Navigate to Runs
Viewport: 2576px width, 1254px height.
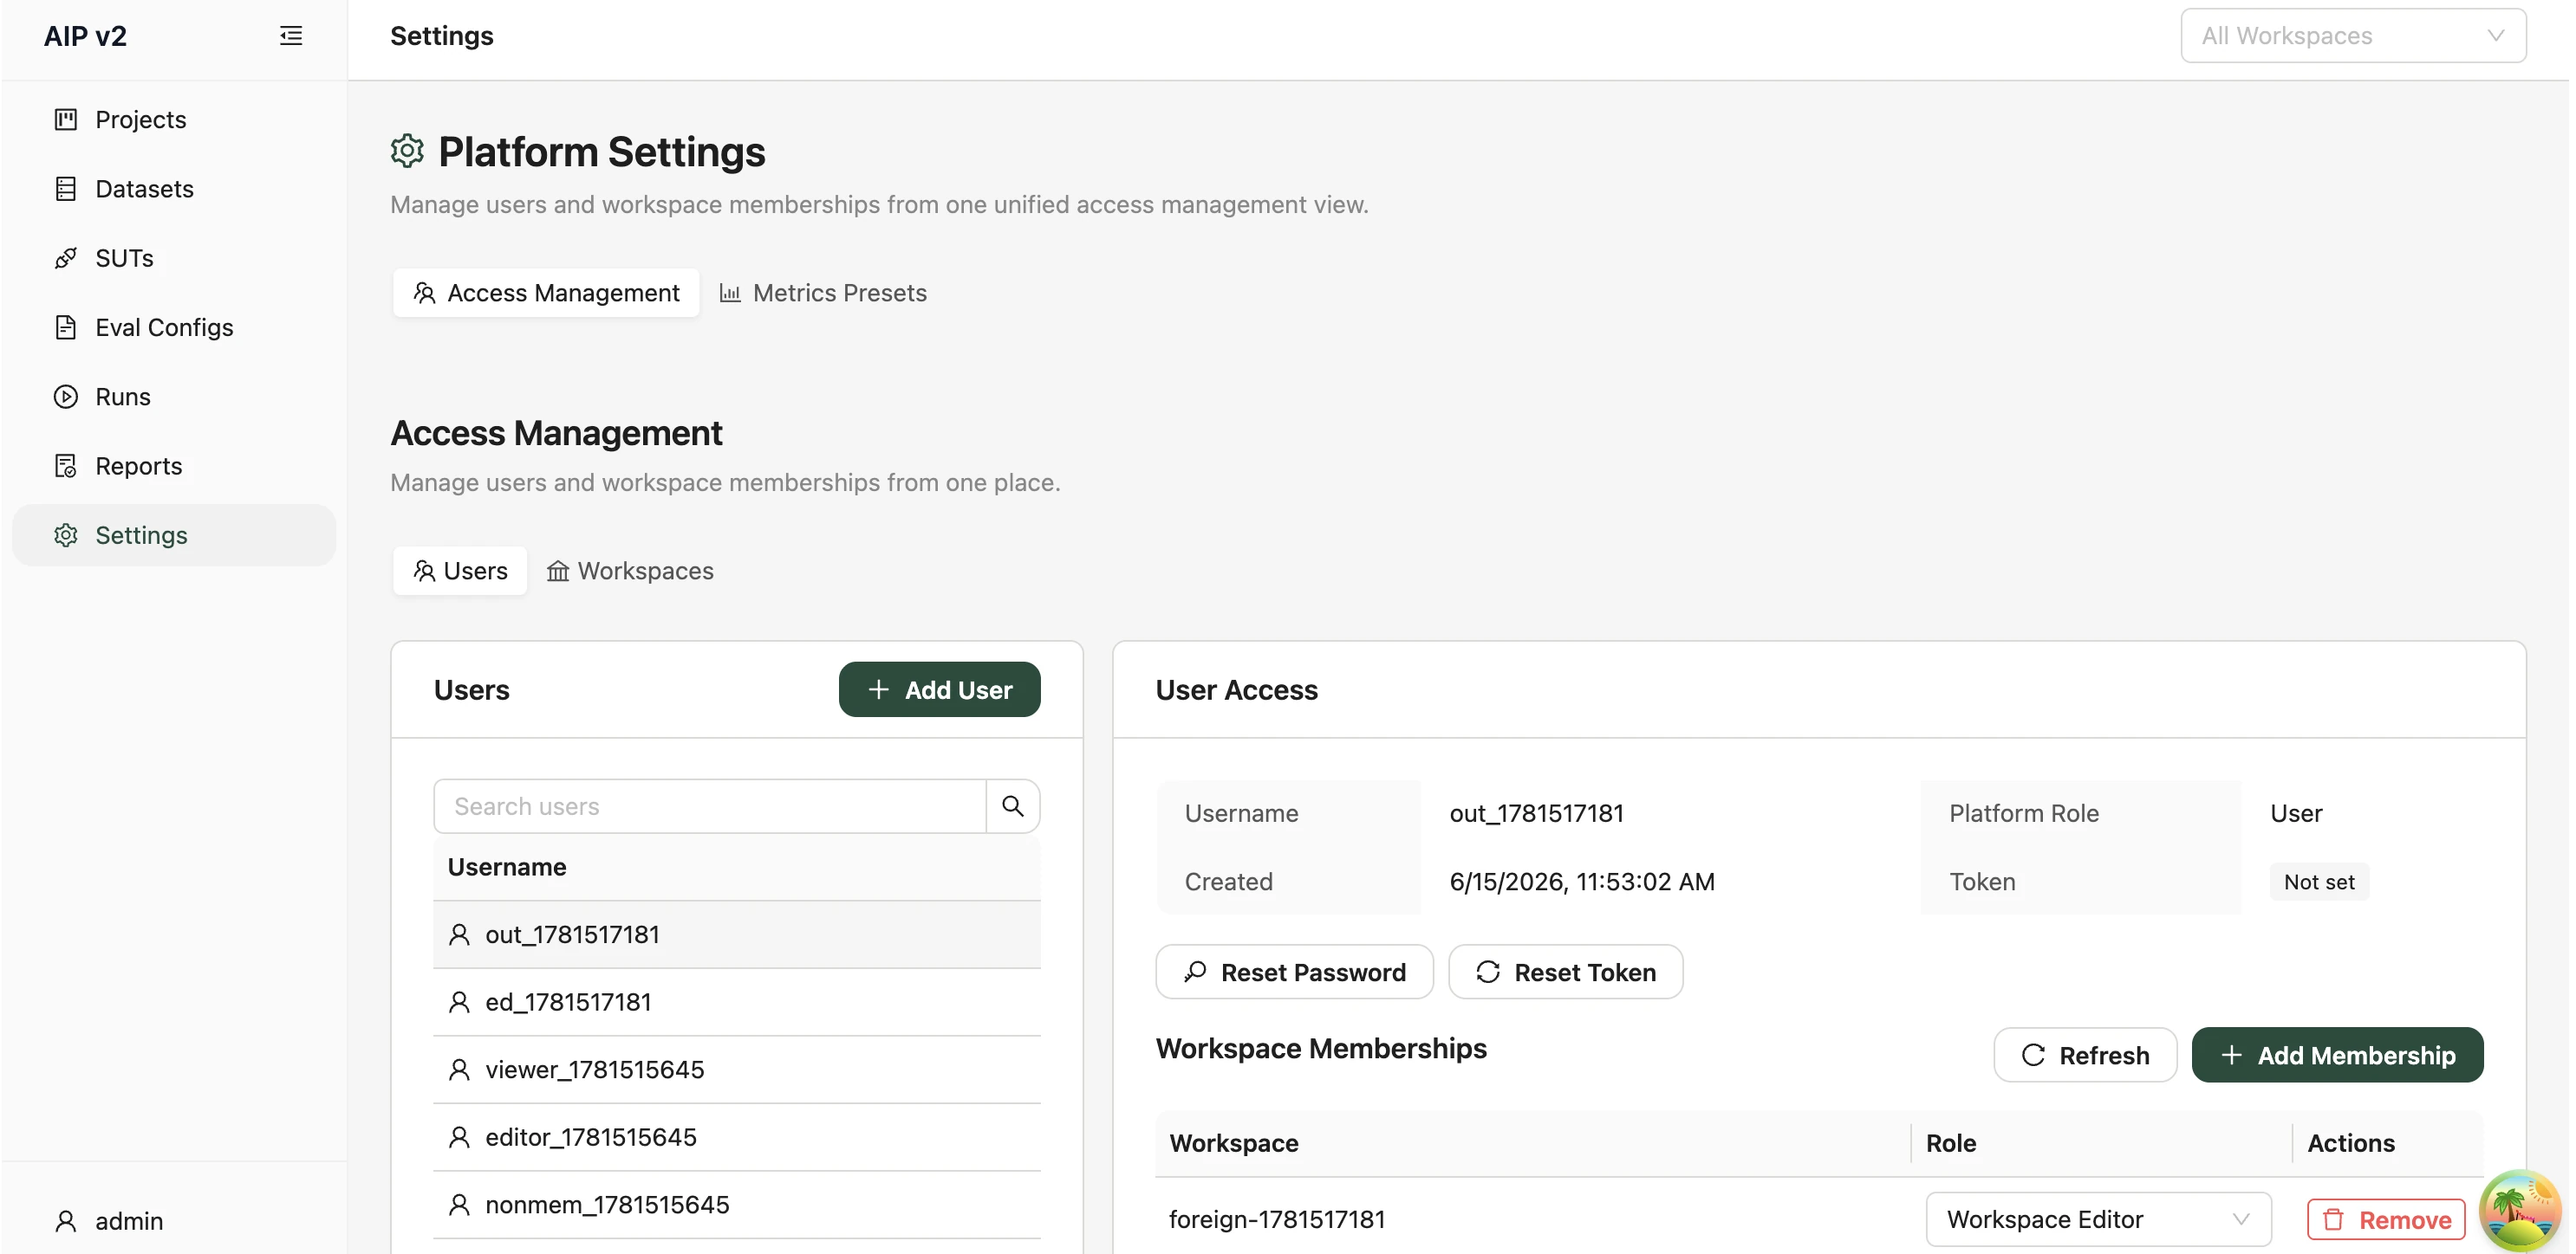pyautogui.click(x=174, y=397)
